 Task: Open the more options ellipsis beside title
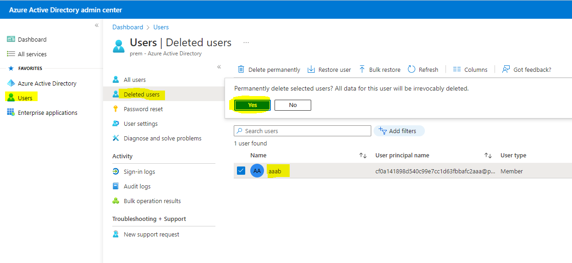(246, 43)
